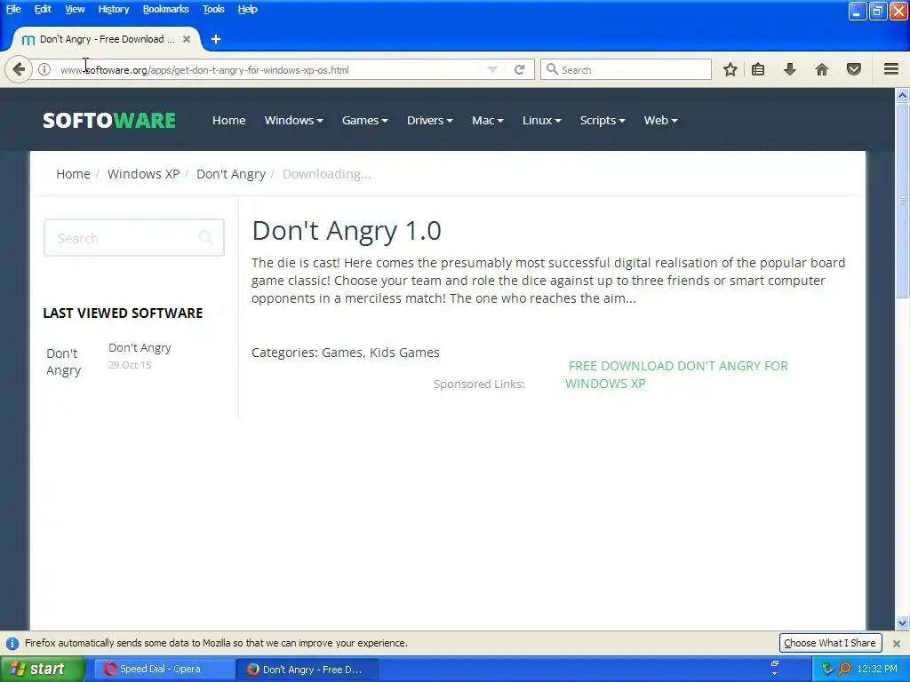Click the Choose What I Share button

click(x=829, y=643)
